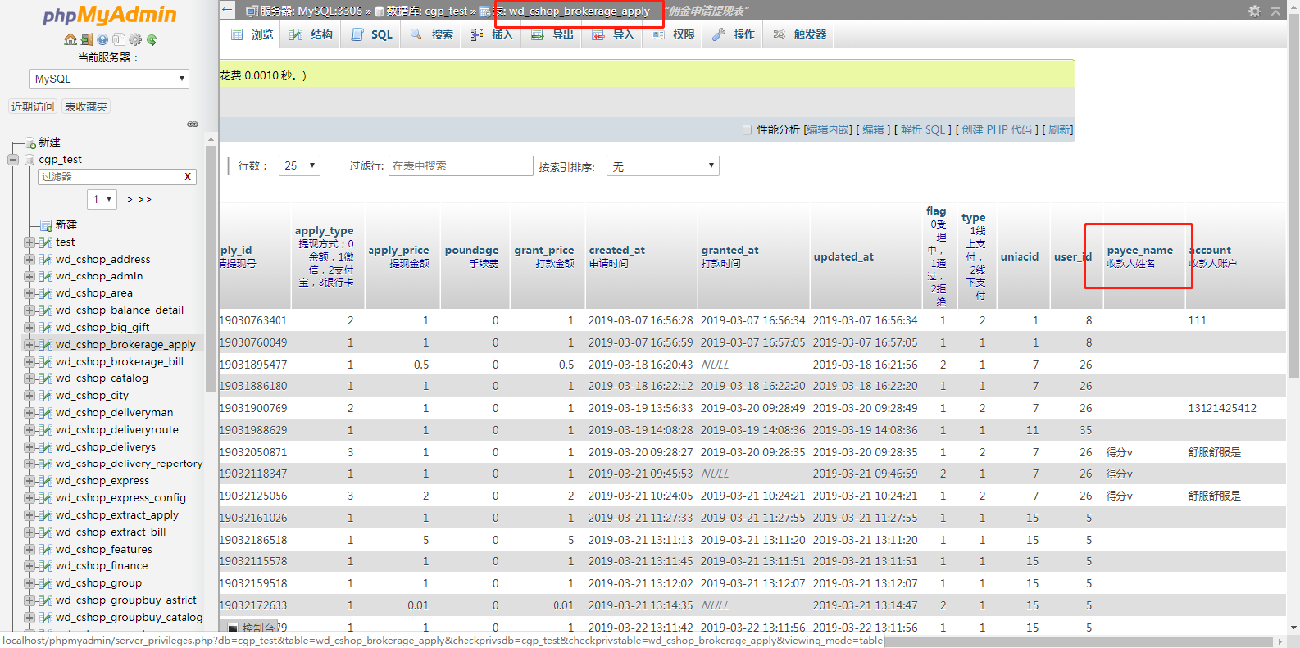Open the 触发器 (Triggers) tab

tap(800, 34)
